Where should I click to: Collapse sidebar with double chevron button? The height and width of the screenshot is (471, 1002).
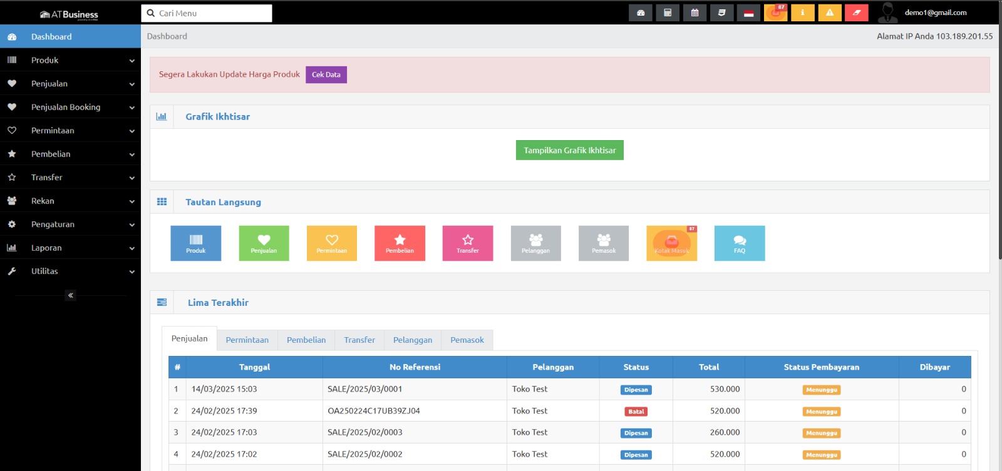coord(71,295)
